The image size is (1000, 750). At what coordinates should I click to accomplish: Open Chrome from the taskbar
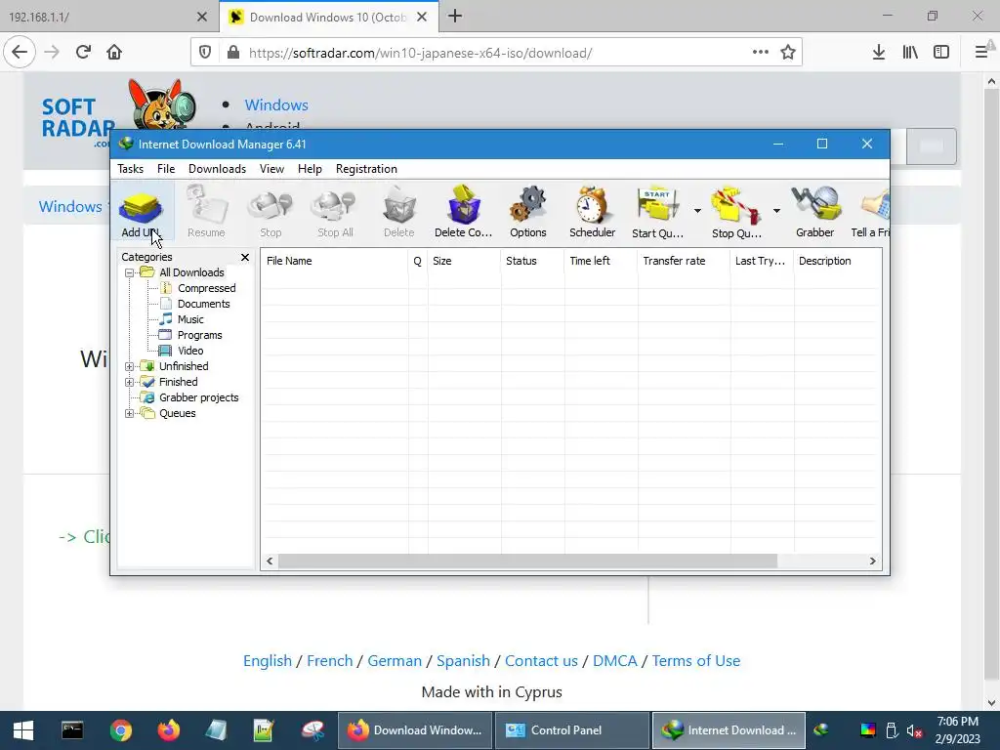pos(120,730)
